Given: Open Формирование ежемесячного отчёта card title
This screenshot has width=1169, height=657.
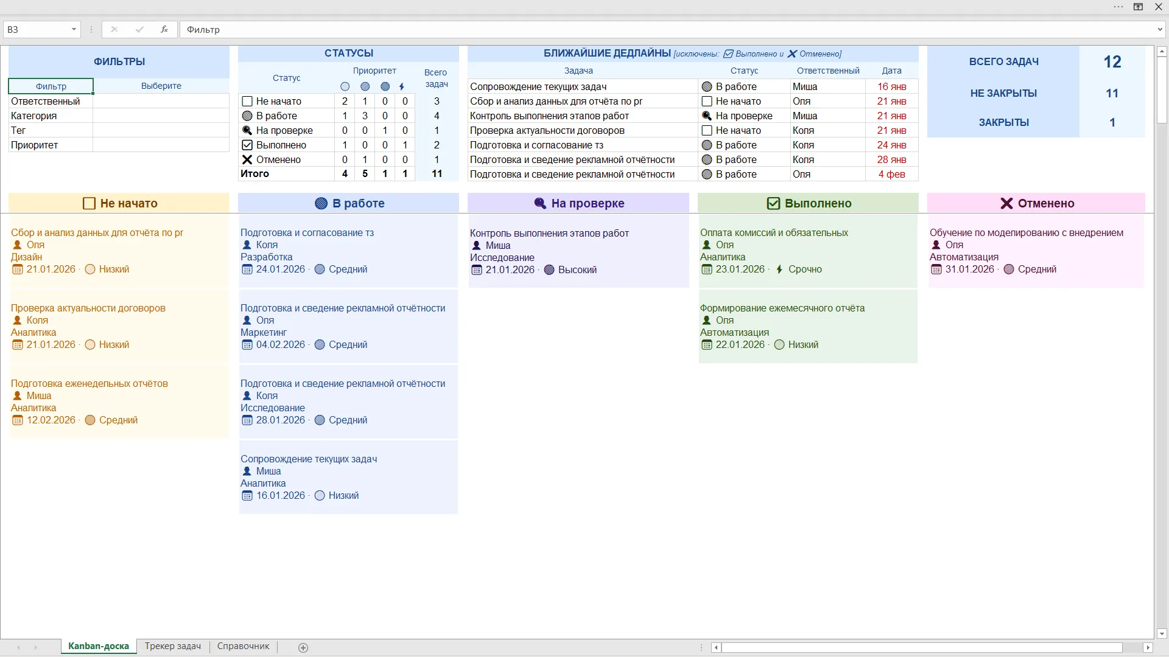Looking at the screenshot, I should pyautogui.click(x=782, y=308).
